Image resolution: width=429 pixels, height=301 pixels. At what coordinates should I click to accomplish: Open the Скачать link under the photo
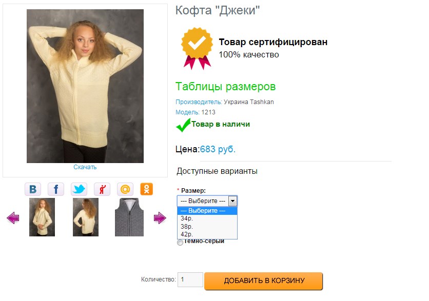[x=85, y=167]
